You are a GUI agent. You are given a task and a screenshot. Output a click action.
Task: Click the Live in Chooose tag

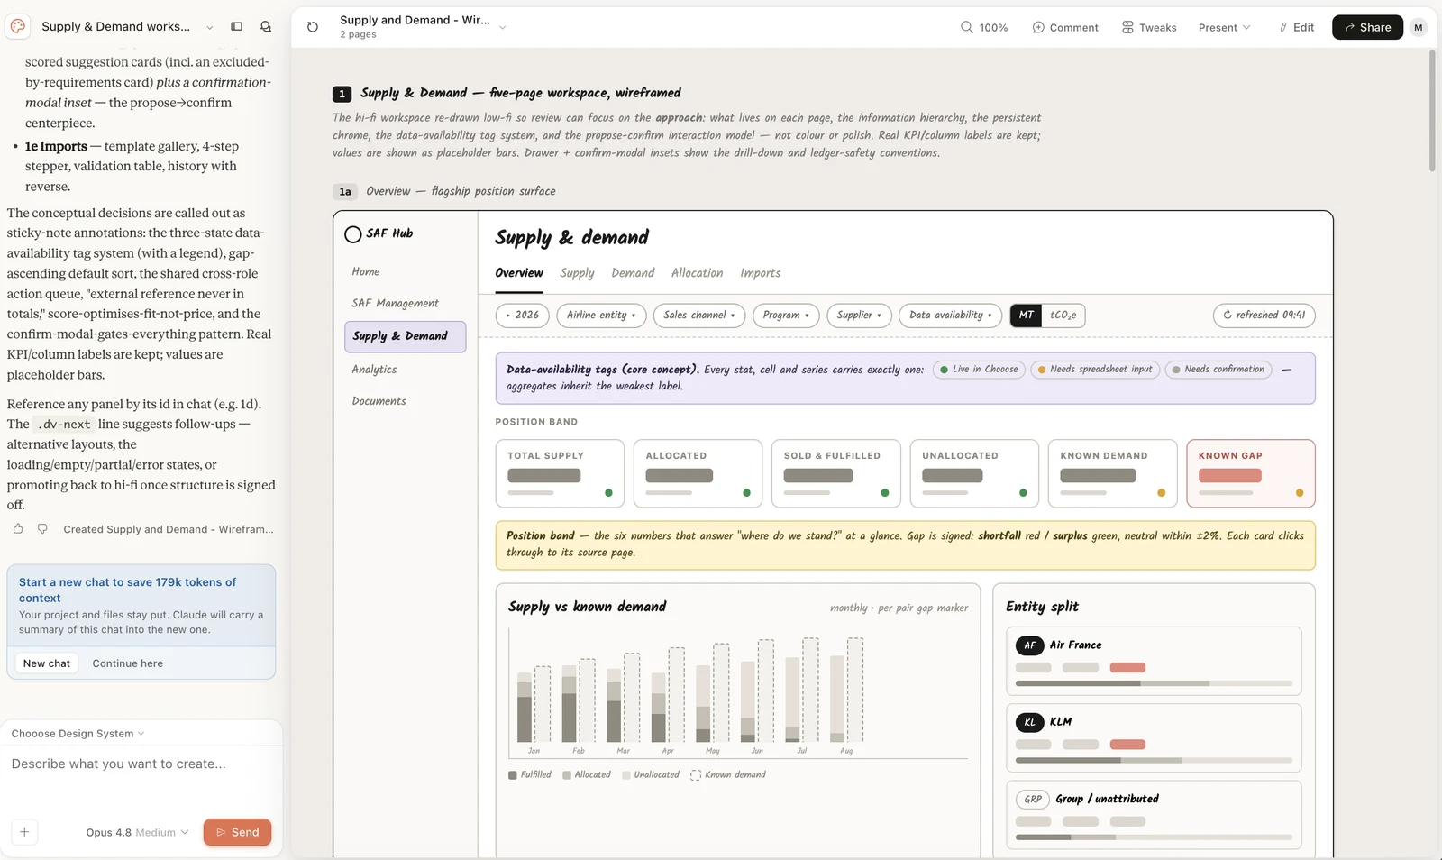979,370
